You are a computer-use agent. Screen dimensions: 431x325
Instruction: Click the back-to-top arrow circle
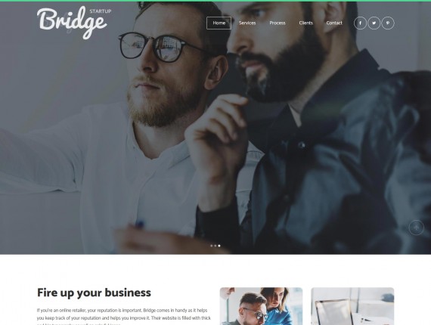[416, 227]
